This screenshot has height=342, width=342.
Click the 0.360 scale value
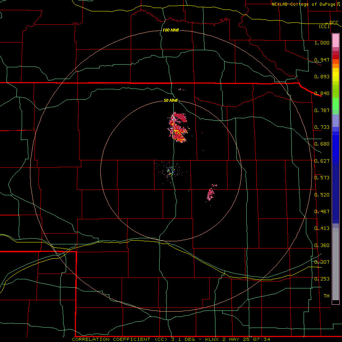click(x=322, y=245)
